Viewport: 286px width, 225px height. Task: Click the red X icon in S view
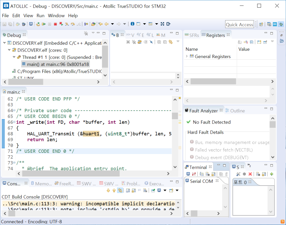pos(250,174)
